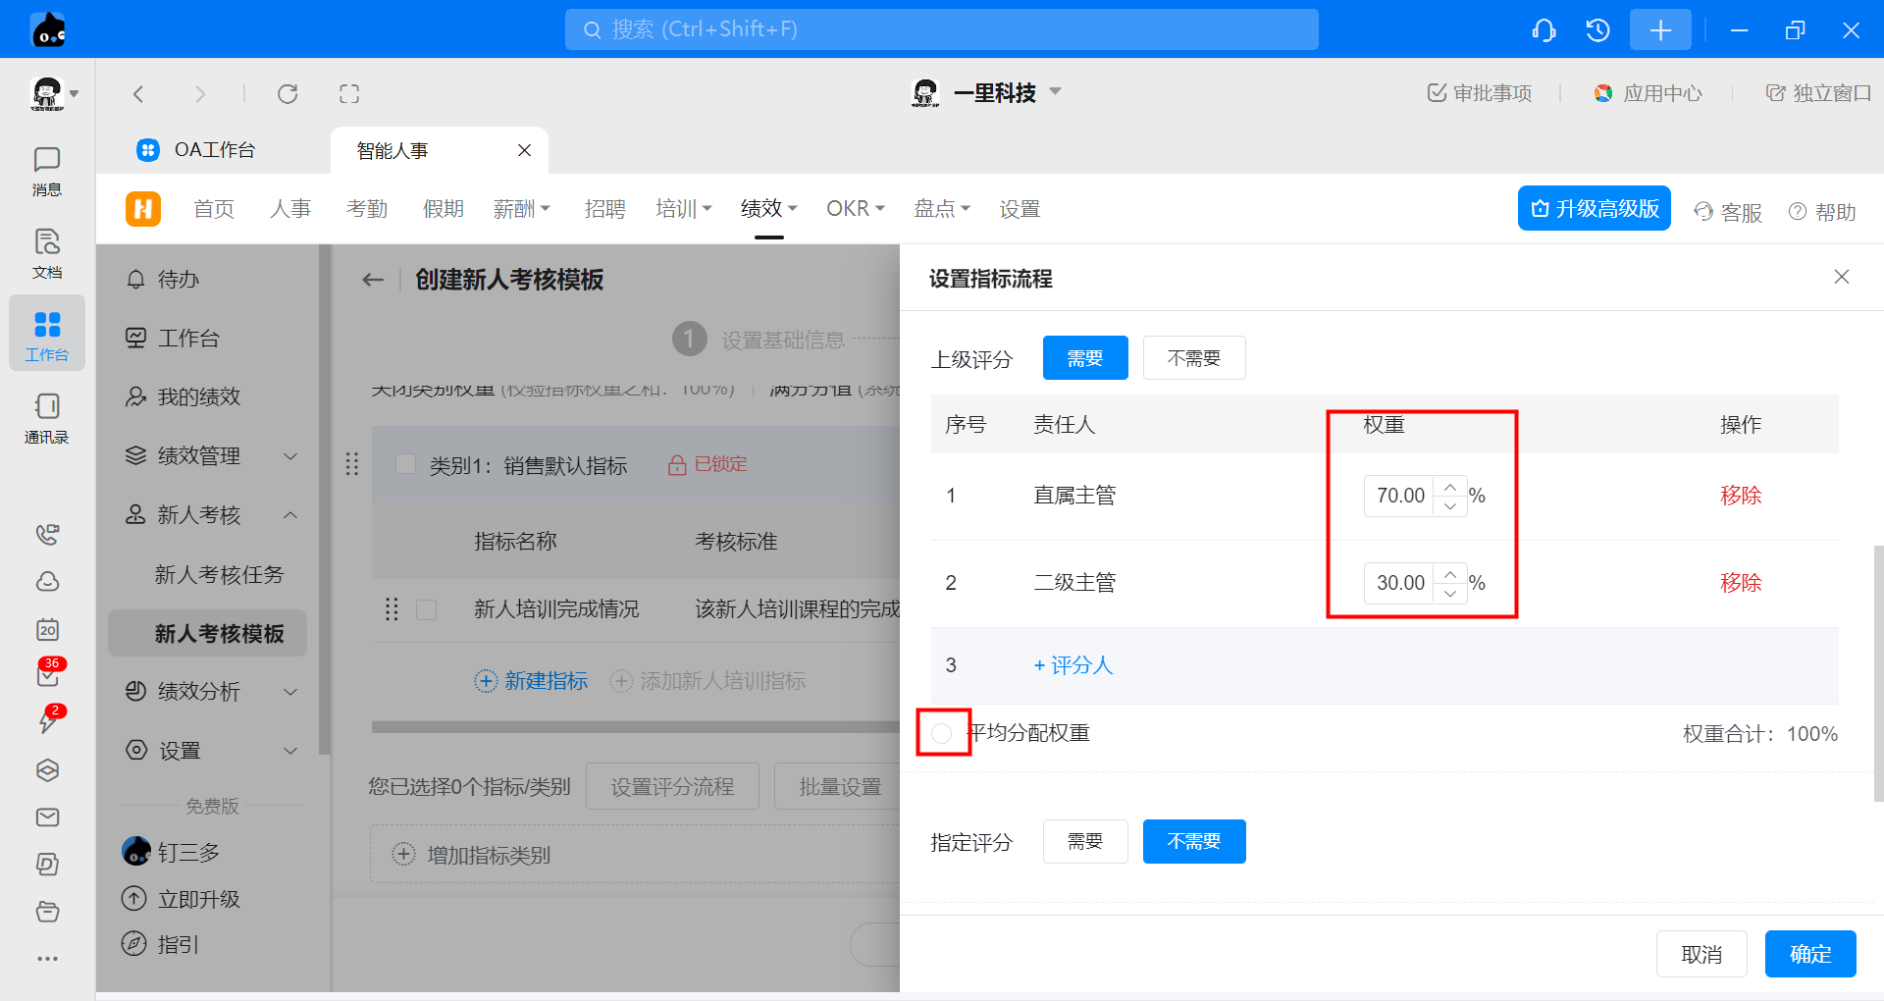Click the refresh page icon
The image size is (1884, 1001).
[288, 94]
